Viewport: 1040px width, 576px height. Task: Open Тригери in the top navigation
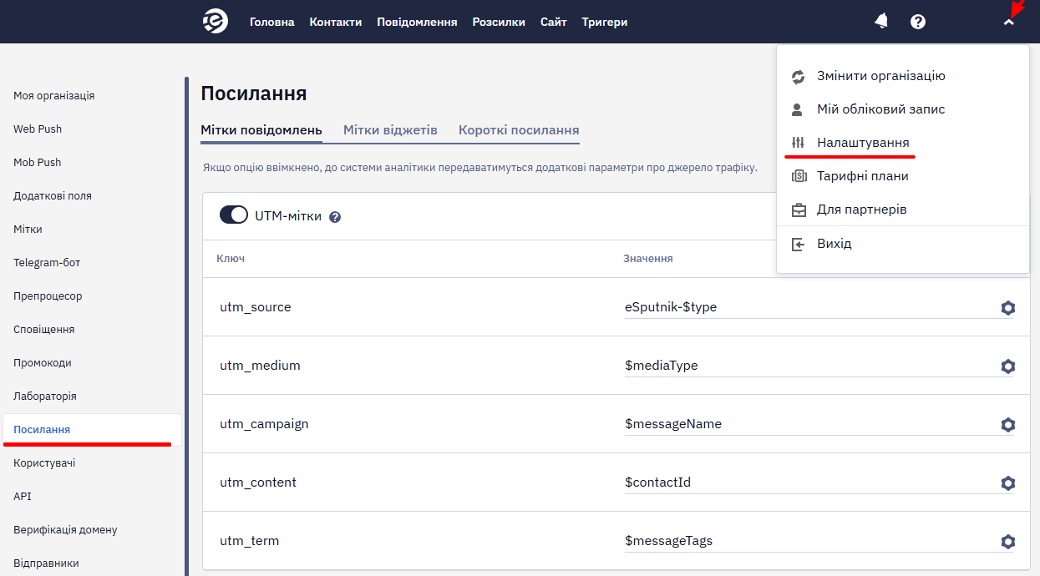(605, 22)
